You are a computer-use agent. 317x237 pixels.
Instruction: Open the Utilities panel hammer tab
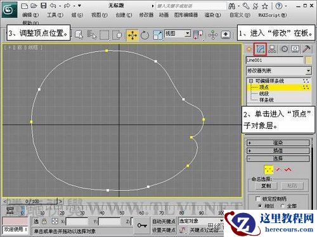click(x=306, y=49)
